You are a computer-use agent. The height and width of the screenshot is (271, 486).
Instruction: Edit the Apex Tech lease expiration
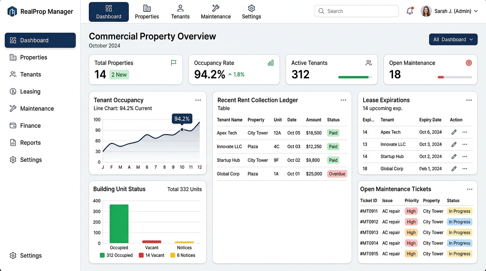click(454, 132)
